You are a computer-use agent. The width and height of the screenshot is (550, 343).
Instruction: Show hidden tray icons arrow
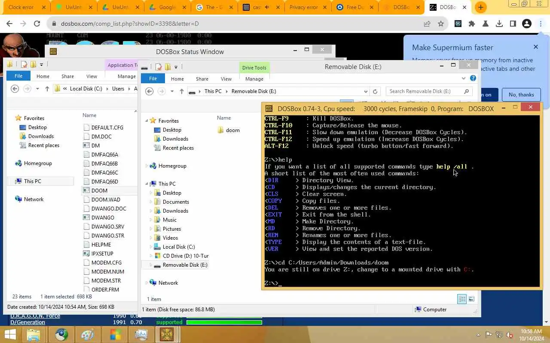479,335
